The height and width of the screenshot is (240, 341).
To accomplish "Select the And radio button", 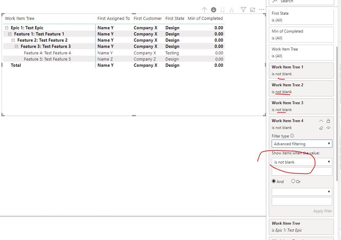I will [x=274, y=181].
